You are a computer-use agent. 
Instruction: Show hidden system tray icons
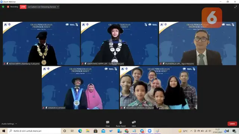tap(191, 131)
